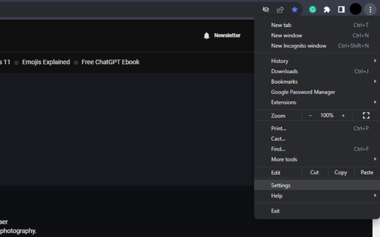This screenshot has height=237, width=380.
Task: Select Settings from the menu
Action: (281, 185)
